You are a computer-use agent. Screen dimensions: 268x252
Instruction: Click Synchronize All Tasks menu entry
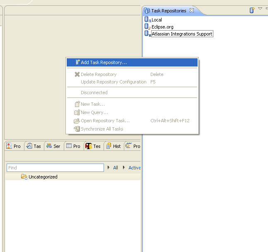[x=132, y=129]
